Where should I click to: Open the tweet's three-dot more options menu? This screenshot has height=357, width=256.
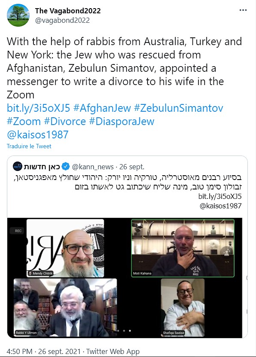pyautogui.click(x=243, y=10)
